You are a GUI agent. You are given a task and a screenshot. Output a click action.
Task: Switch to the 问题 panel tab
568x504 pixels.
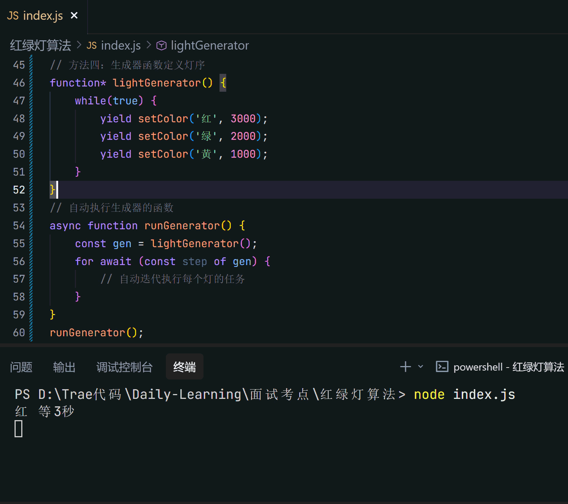[x=21, y=367]
